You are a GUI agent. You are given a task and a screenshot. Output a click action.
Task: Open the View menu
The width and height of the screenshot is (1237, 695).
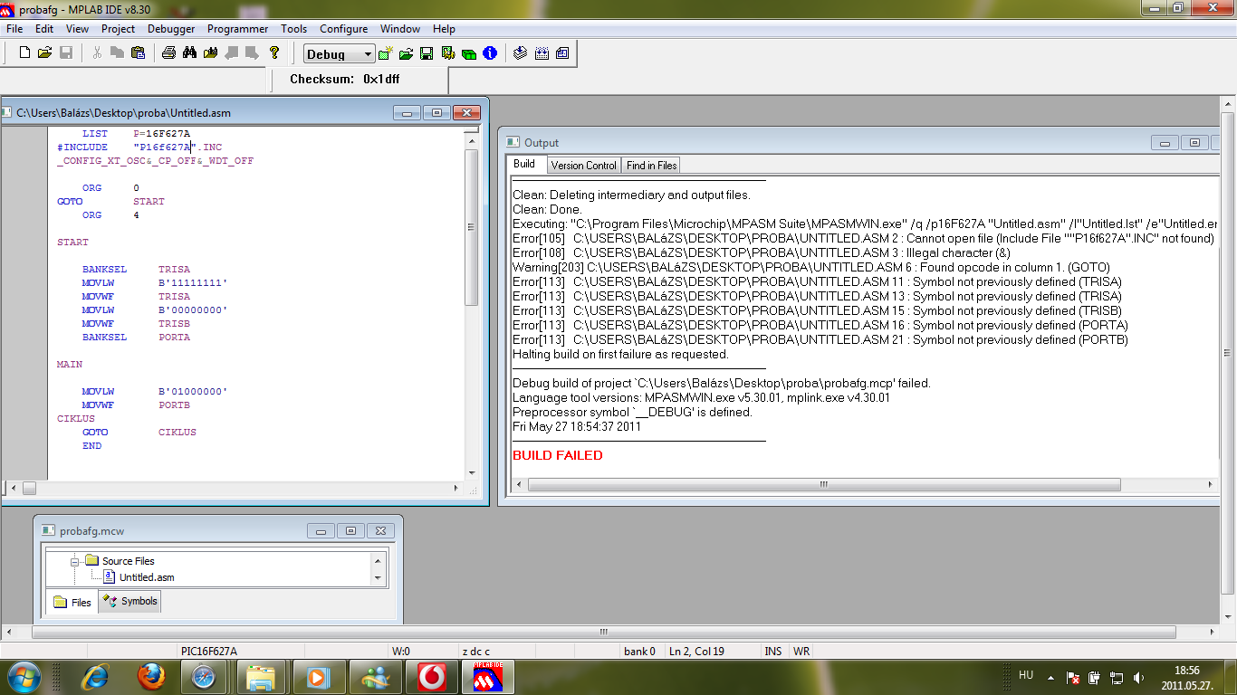(77, 29)
